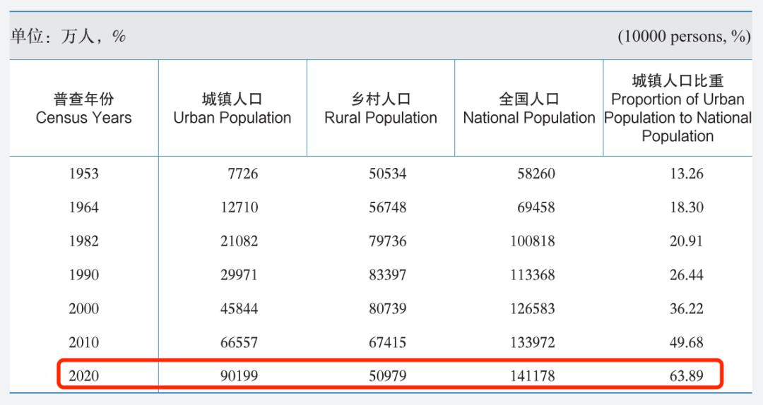This screenshot has width=763, height=405.
Task: Select the 1953 census year cell
Action: [83, 174]
